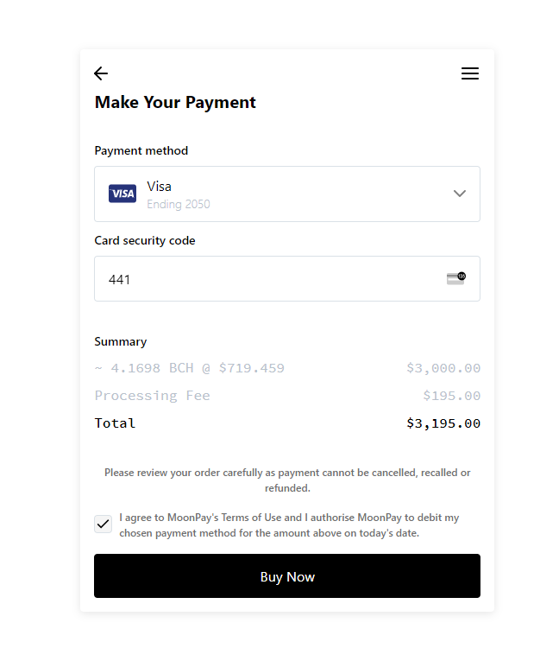Click the Card security code label
Viewport: 540px width, 661px height.
coord(145,240)
